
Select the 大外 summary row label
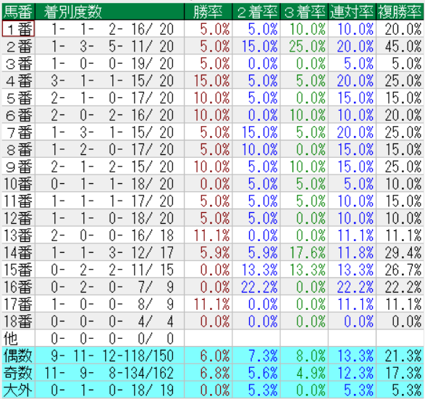tap(18, 390)
